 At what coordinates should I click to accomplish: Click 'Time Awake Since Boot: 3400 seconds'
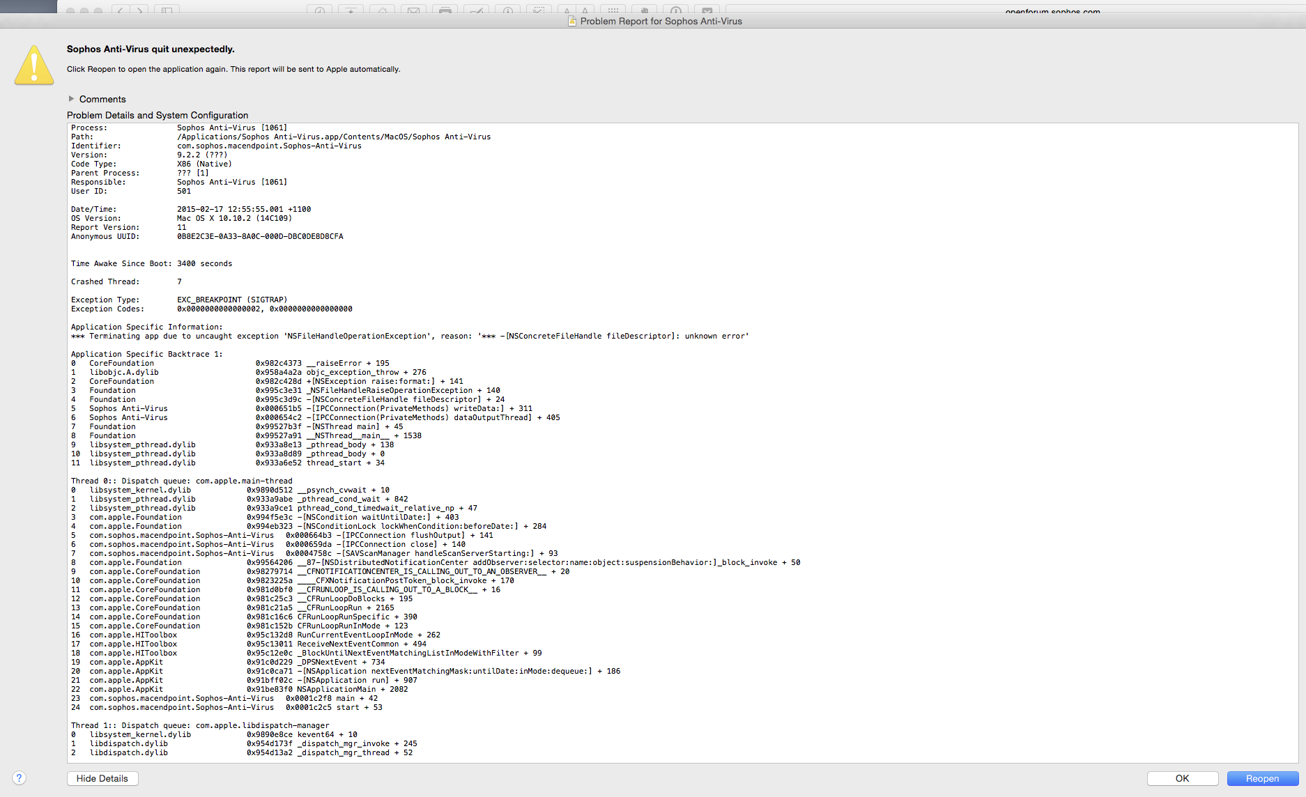click(x=152, y=263)
